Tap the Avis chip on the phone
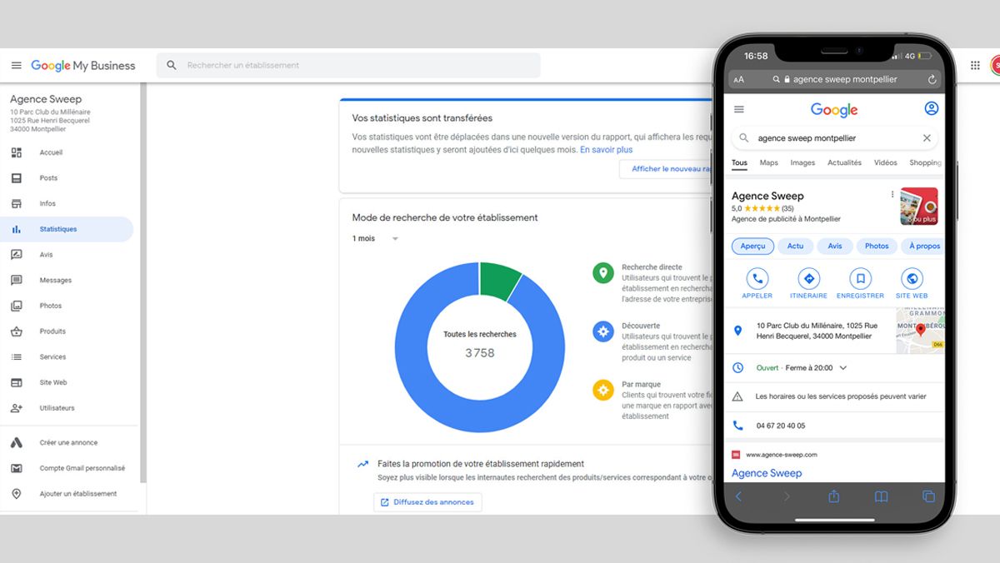Viewport: 1000px width, 563px height. [x=835, y=247]
